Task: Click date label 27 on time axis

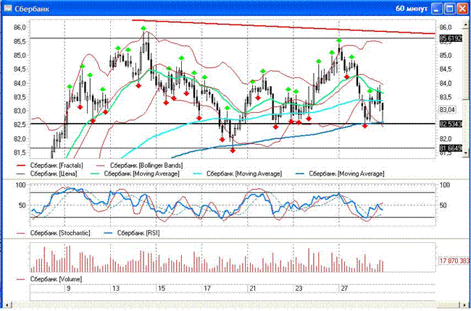Action: click(344, 289)
